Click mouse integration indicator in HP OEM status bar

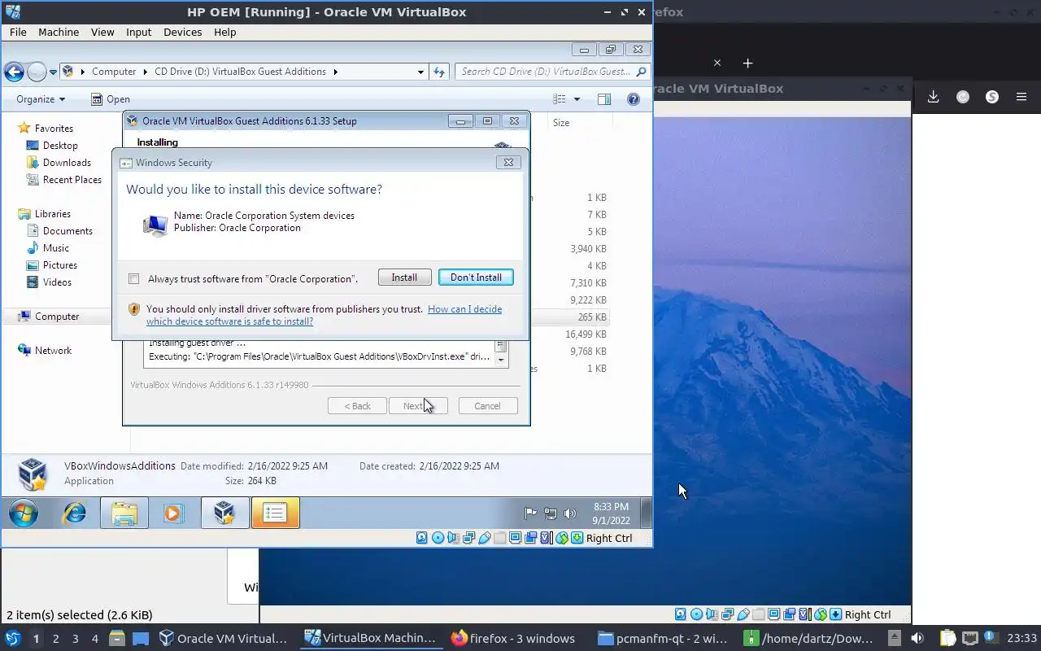coord(562,538)
